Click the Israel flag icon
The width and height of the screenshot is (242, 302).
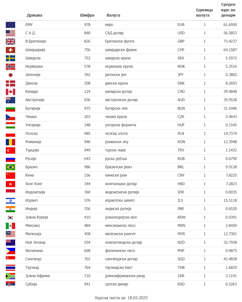tap(10, 201)
